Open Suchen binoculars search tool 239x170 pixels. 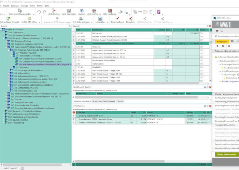[x=82, y=11]
